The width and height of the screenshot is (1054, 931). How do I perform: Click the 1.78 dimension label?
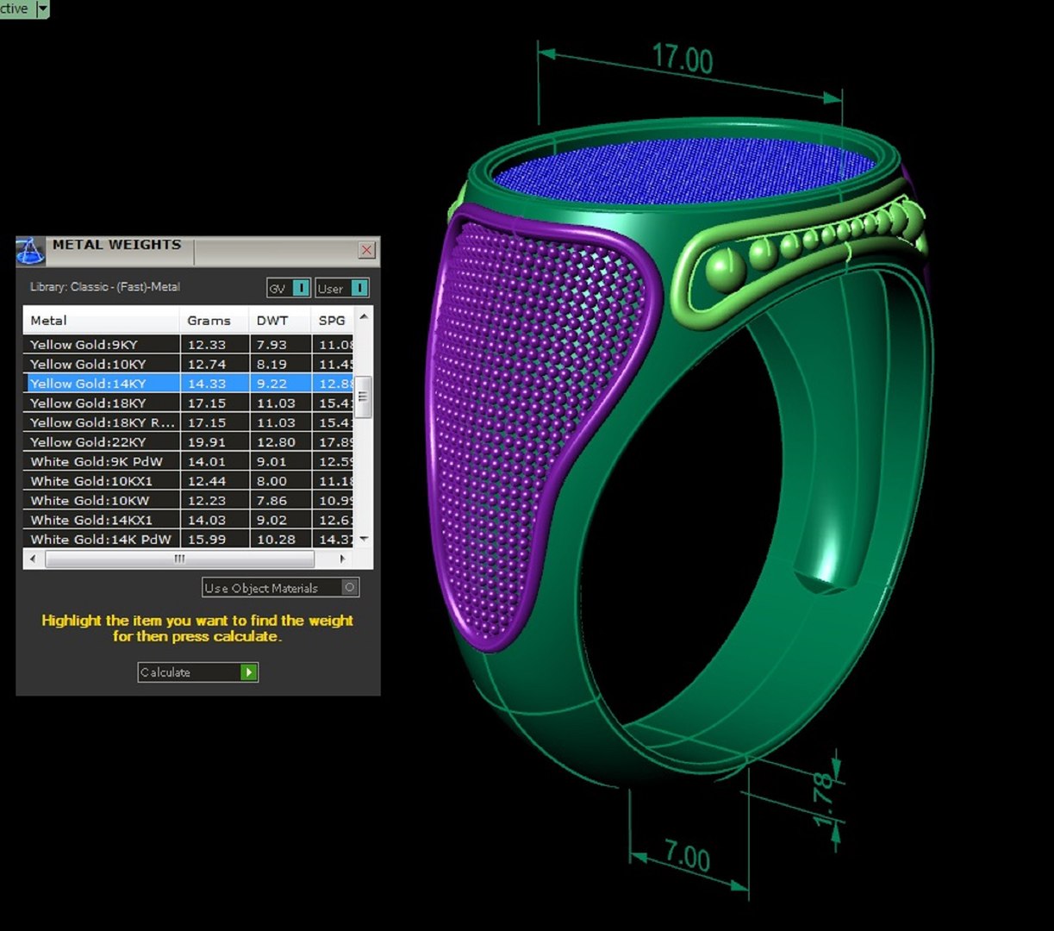(824, 801)
